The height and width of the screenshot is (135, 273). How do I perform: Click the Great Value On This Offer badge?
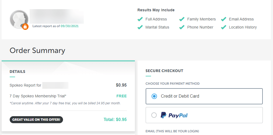pyautogui.click(x=36, y=120)
